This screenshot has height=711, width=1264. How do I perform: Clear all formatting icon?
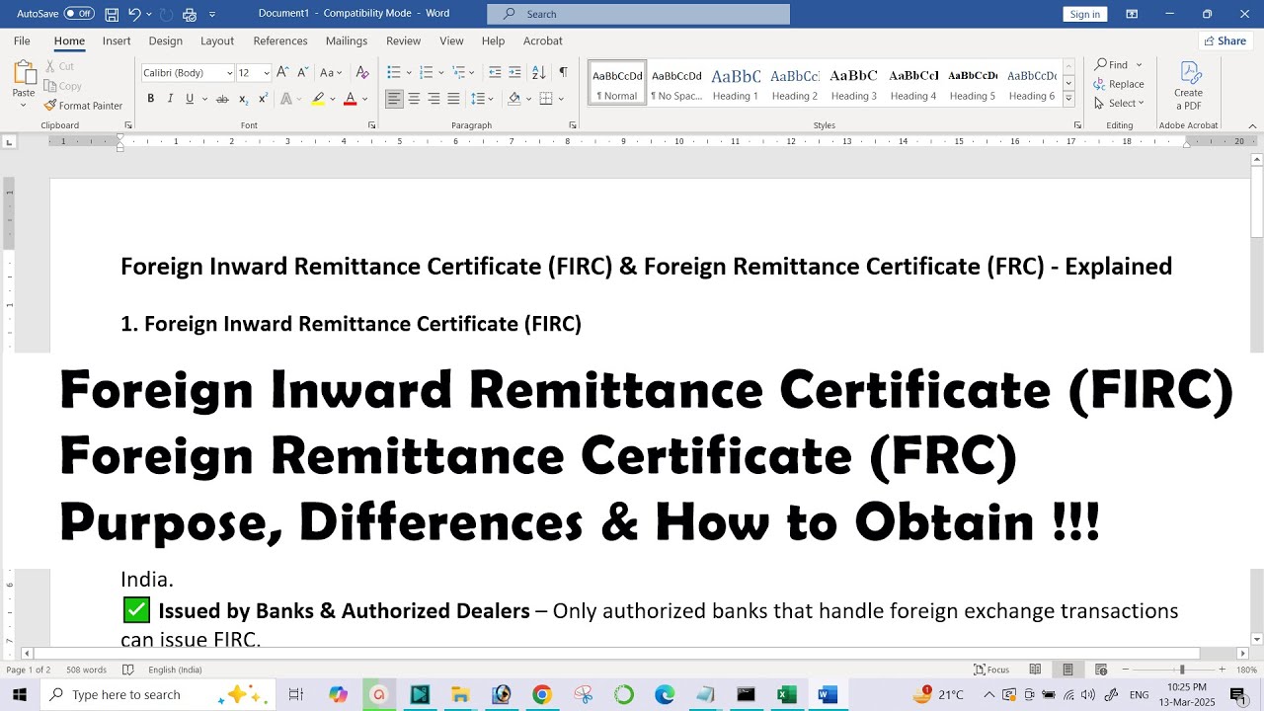coord(362,72)
